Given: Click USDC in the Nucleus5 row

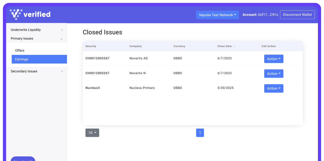Looking at the screenshot, I should click(178, 88).
